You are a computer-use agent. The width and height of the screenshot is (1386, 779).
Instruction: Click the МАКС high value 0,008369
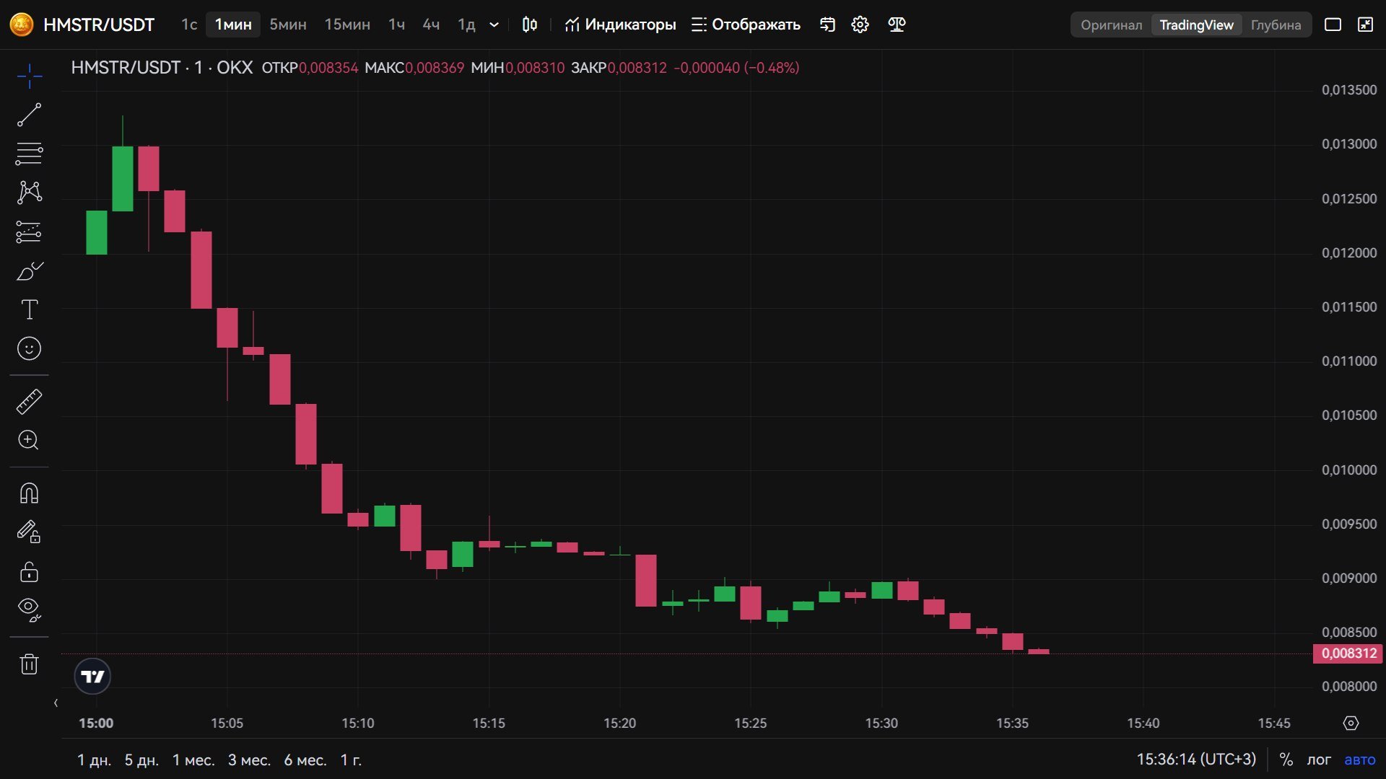[x=435, y=68]
